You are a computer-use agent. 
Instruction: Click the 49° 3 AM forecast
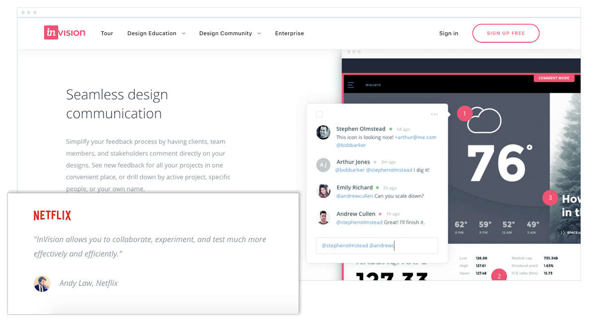(532, 227)
